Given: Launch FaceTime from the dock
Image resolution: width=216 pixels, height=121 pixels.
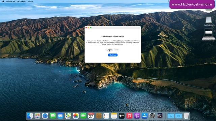Looking at the screenshot, I should pyautogui.click(x=83, y=116).
